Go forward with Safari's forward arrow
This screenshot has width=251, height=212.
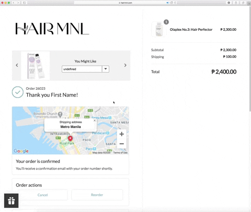[x=18, y=3]
